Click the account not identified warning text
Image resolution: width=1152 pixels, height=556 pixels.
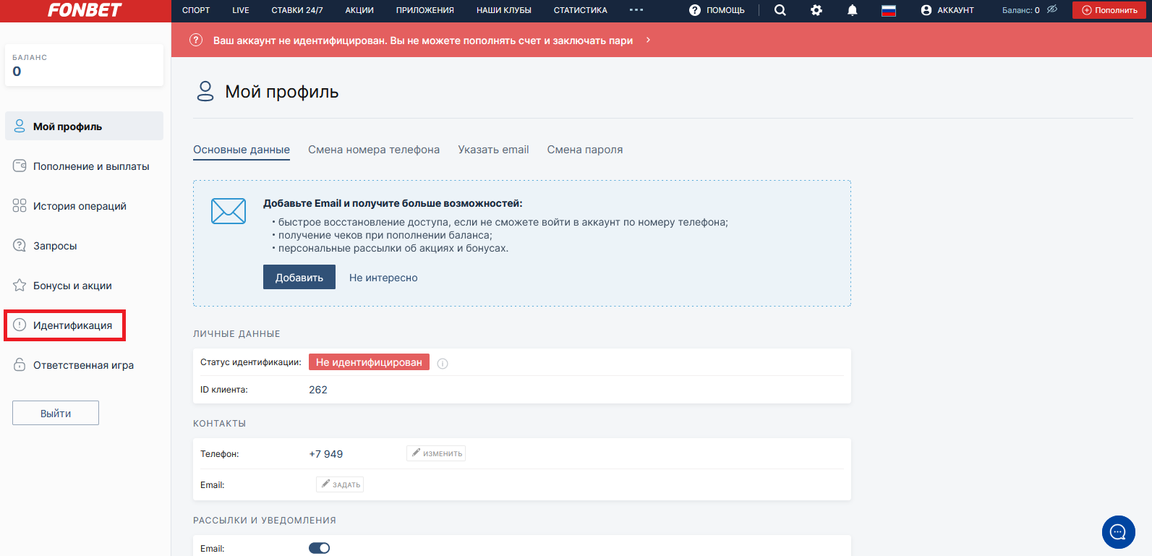coord(423,40)
